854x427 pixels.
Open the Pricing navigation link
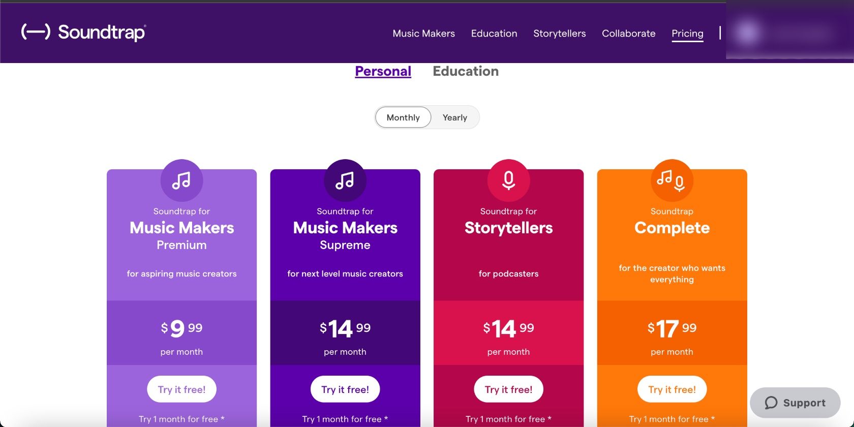click(x=688, y=34)
